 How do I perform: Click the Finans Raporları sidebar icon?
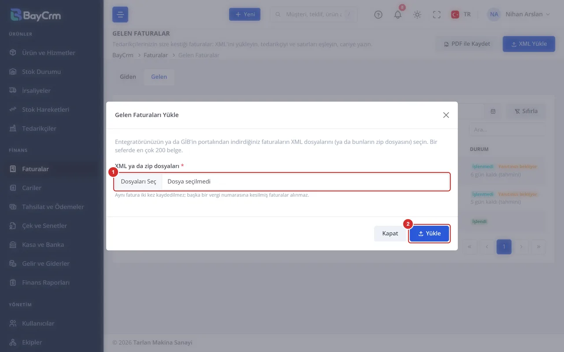[x=13, y=282]
